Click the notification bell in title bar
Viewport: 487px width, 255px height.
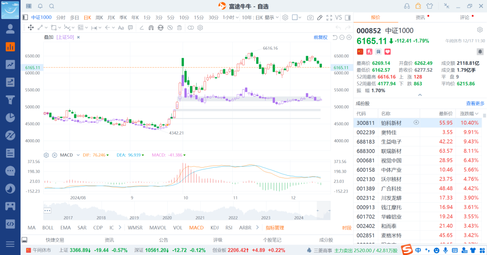pos(41,6)
